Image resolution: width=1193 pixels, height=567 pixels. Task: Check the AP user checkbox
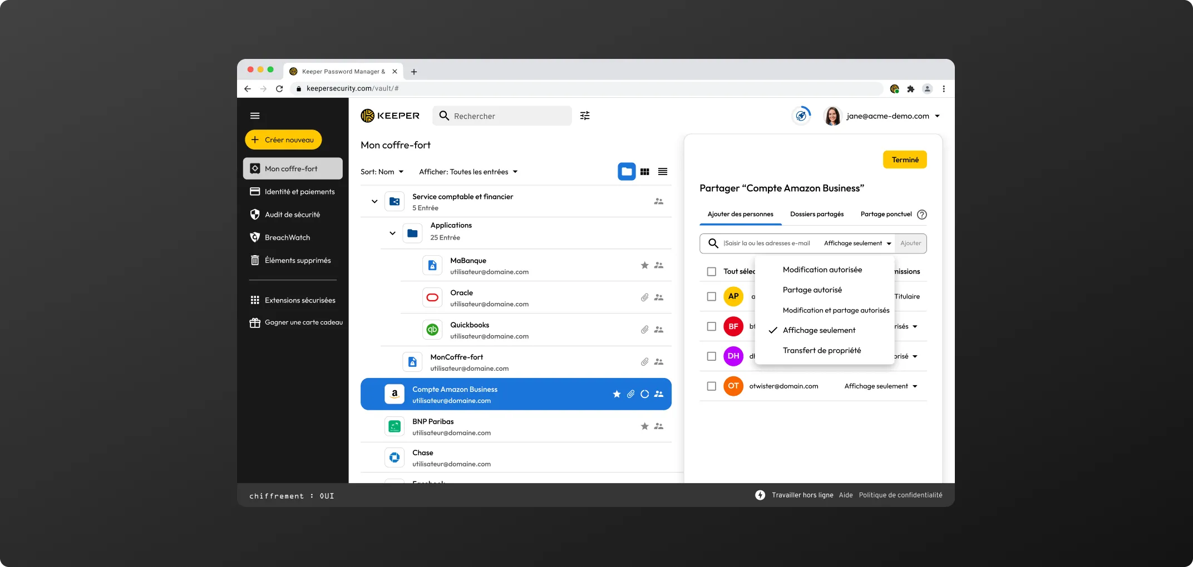(x=712, y=296)
